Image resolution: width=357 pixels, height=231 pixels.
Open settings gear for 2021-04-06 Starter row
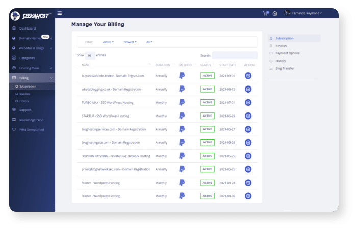point(248,196)
